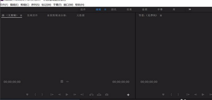Select the 节目:(无序列) panel tab
This screenshot has width=212, height=100.
pyautogui.click(x=148, y=15)
